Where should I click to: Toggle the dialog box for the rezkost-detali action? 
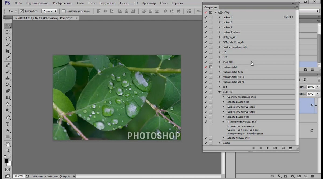[x=211, y=67]
